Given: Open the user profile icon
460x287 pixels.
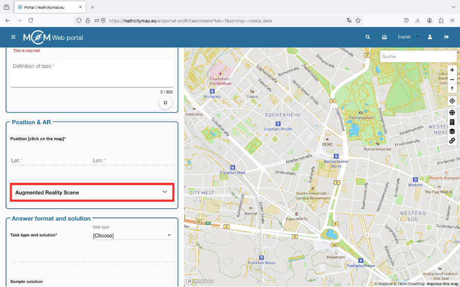Looking at the screenshot, I should coord(430,37).
